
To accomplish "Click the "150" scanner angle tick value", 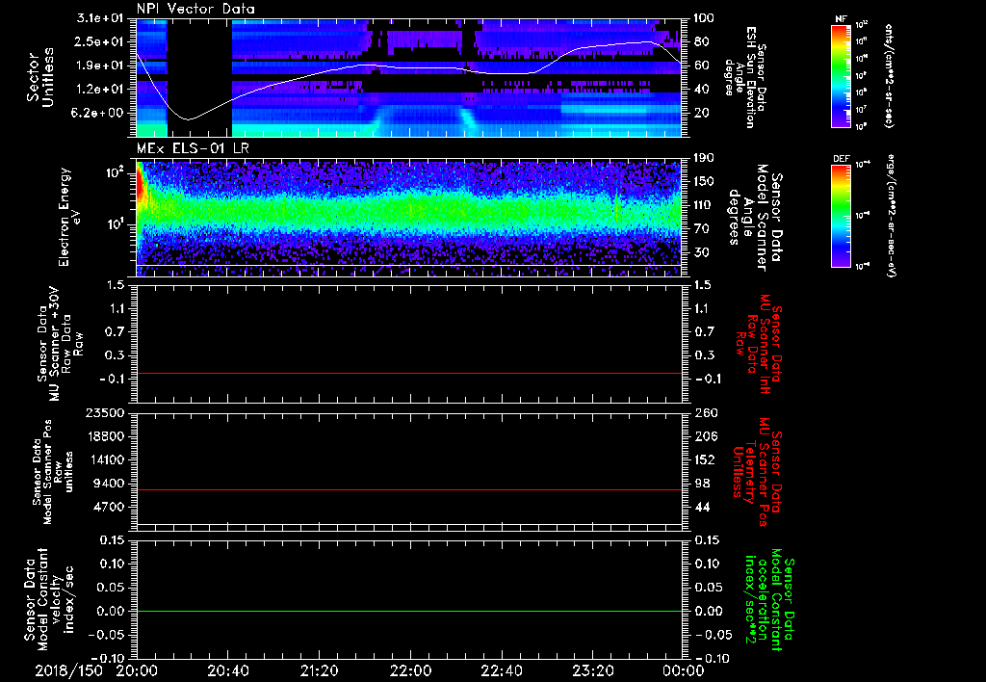I will coord(704,181).
